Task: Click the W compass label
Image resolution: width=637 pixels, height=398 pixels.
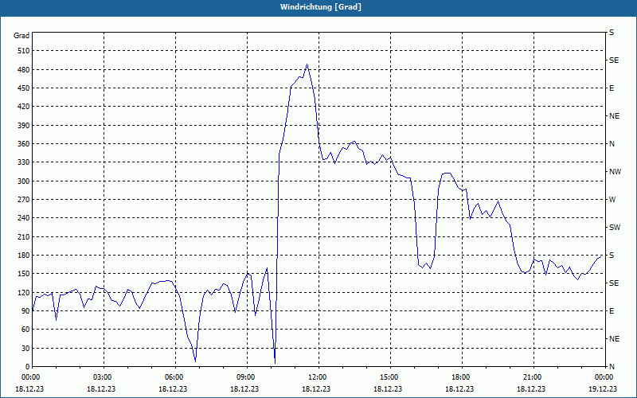Action: [612, 200]
